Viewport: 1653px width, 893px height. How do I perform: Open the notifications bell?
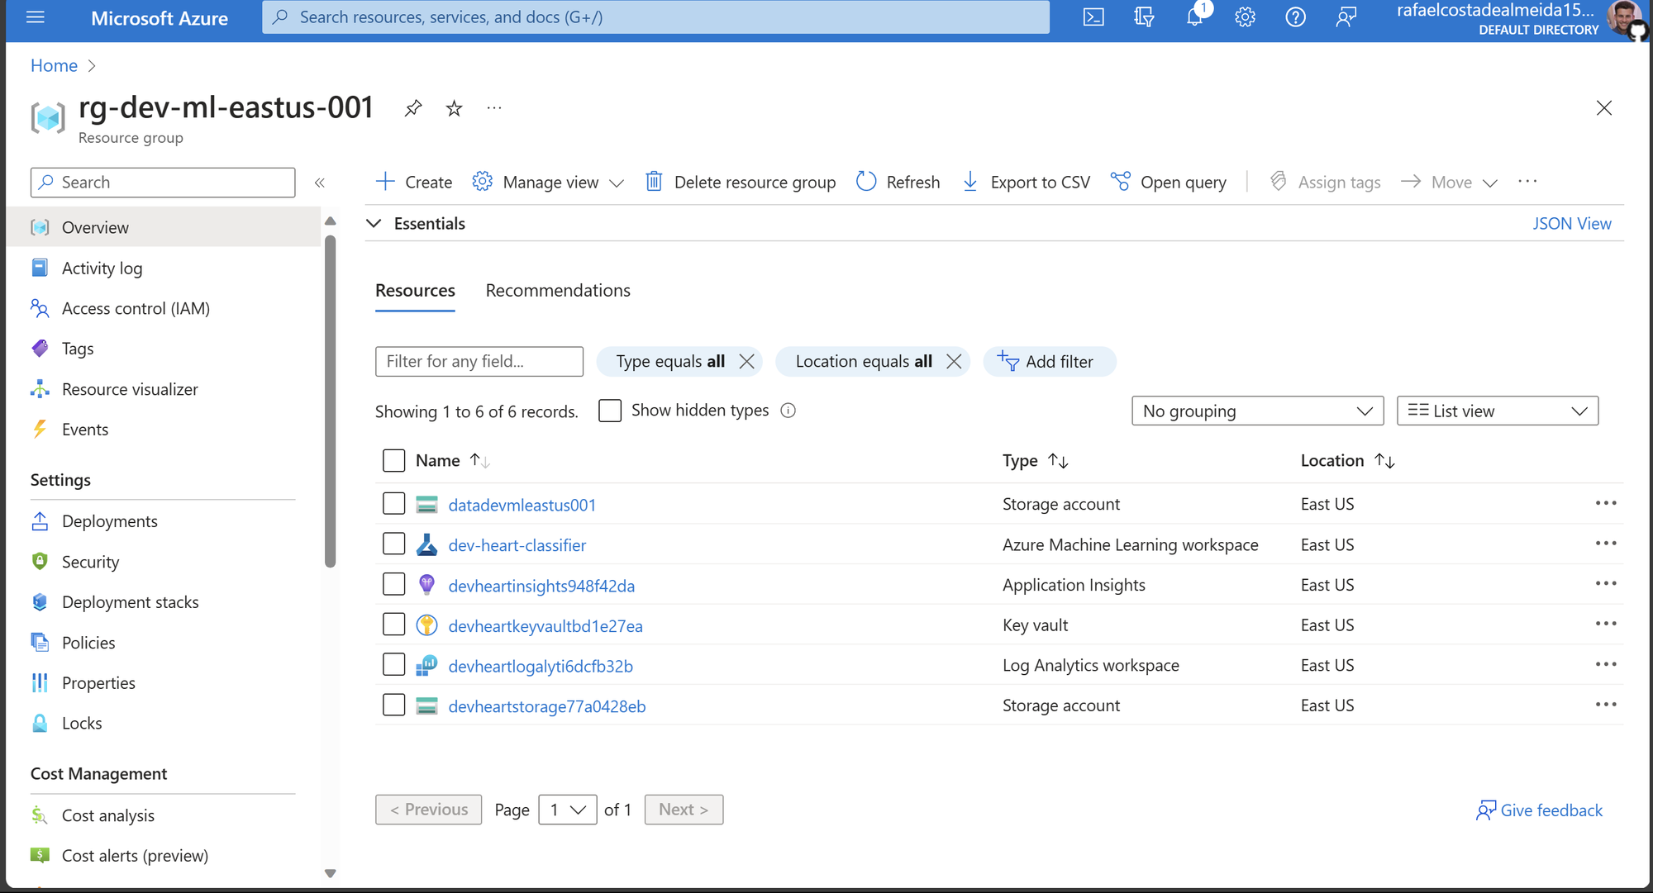1194,17
